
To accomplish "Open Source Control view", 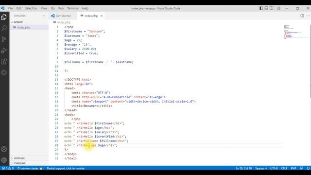I will (4, 39).
